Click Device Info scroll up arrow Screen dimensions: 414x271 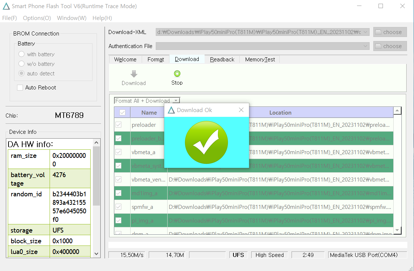[x=96, y=143]
